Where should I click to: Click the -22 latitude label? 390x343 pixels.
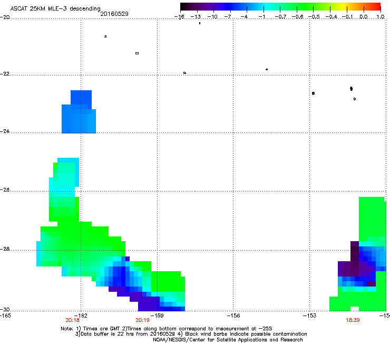[x=5, y=74]
